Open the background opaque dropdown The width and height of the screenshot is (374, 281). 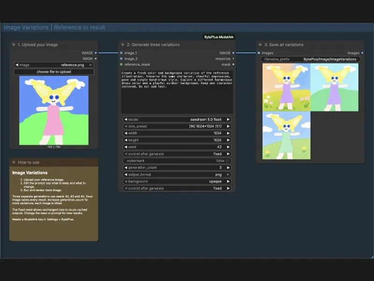tap(216, 181)
